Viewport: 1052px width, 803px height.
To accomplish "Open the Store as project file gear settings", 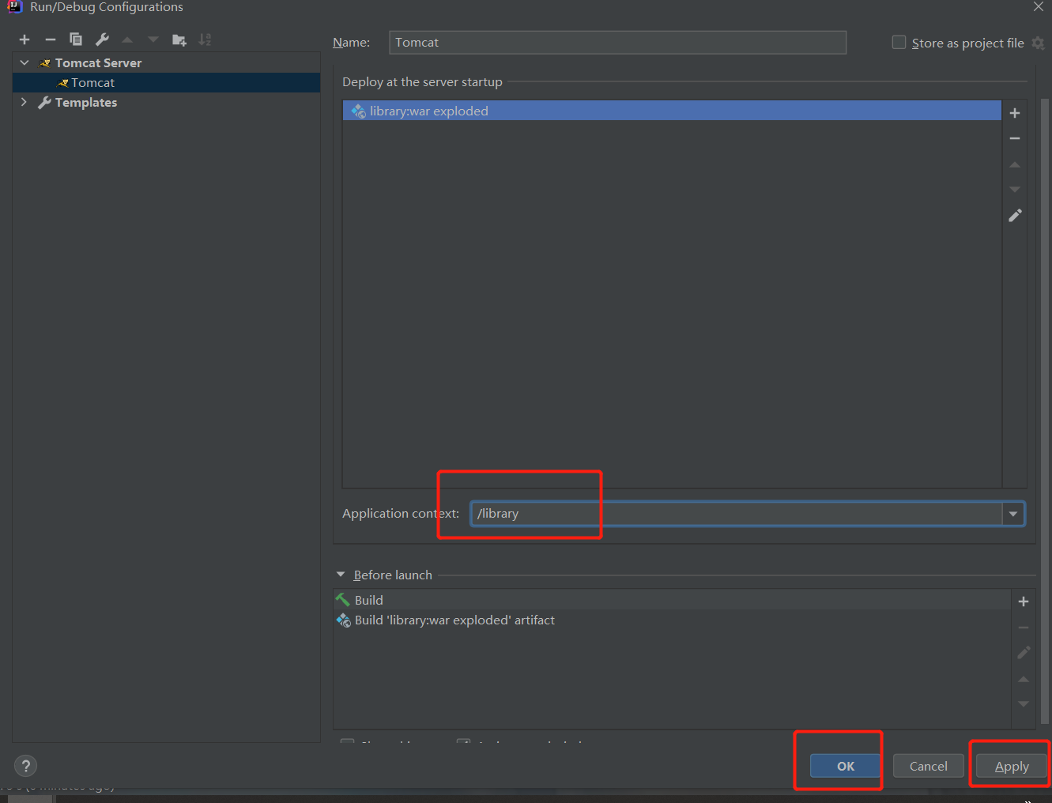I will pos(1039,43).
